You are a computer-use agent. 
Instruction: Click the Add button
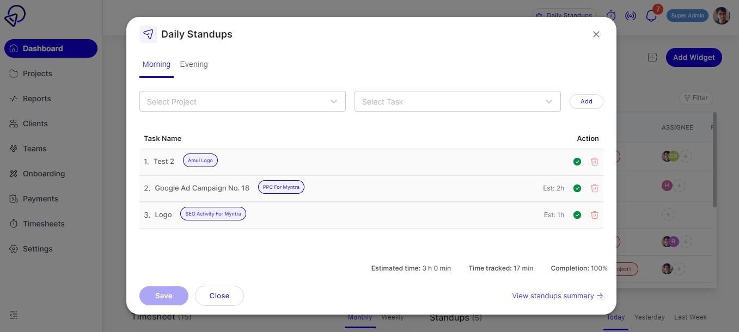coord(587,101)
